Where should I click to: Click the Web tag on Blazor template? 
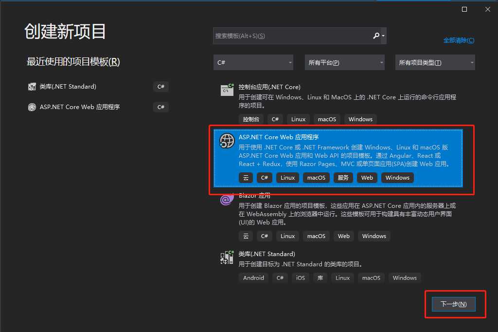click(x=344, y=236)
